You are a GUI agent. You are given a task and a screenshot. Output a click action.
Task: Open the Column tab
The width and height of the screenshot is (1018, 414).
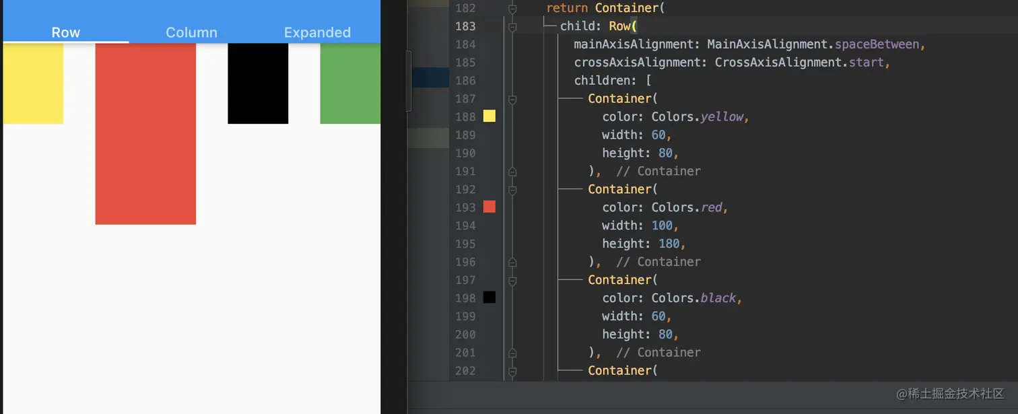click(x=191, y=32)
